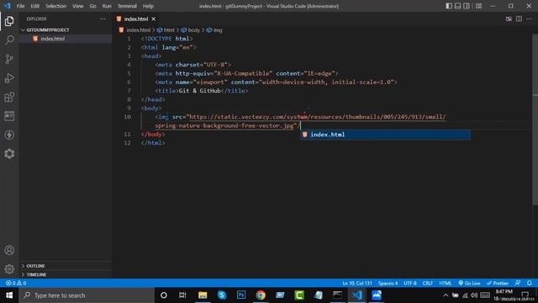This screenshot has height=303, width=538.
Task: Click the Windows taskbar search box
Action: (x=87, y=295)
